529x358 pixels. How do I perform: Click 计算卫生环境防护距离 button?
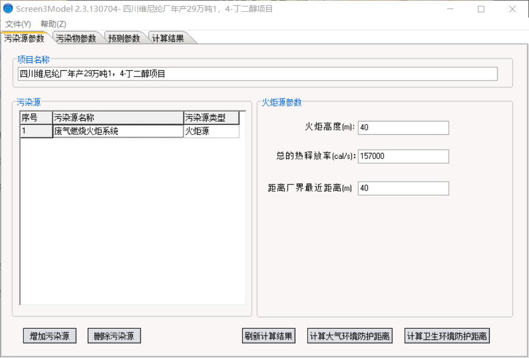pyautogui.click(x=447, y=336)
